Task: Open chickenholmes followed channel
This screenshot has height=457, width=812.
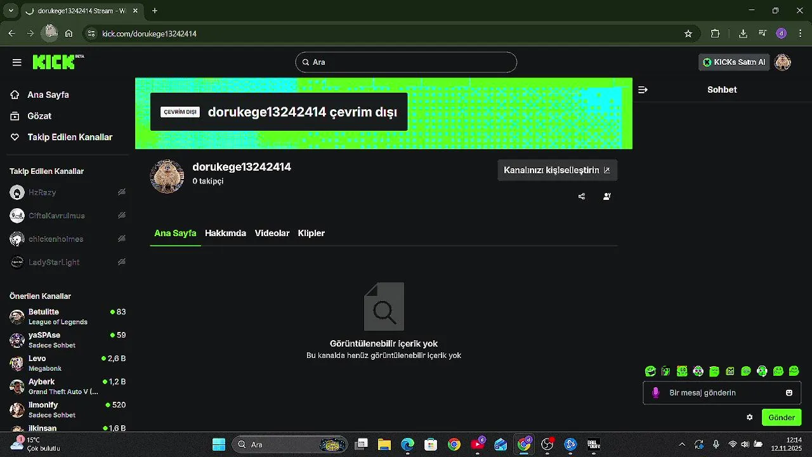Action: [x=67, y=239]
